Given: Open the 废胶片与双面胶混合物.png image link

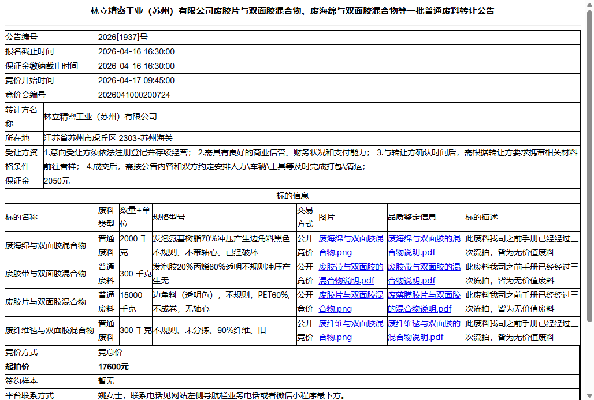Looking at the screenshot, I should click(351, 302).
